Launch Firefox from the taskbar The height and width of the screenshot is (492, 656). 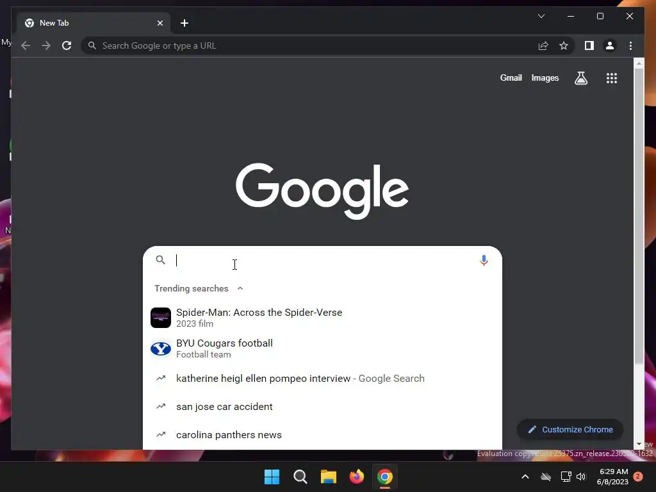[x=356, y=477]
